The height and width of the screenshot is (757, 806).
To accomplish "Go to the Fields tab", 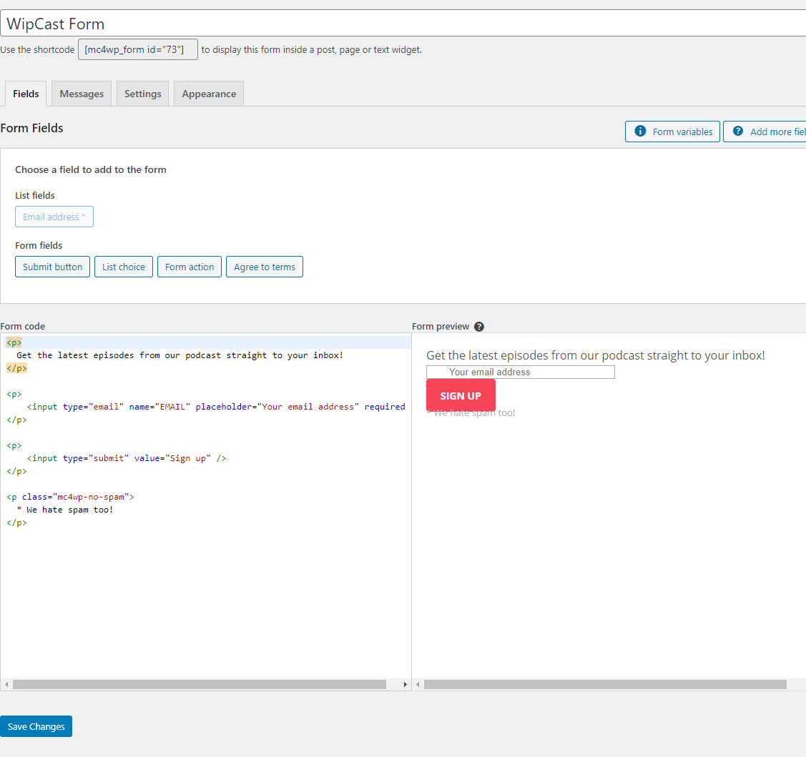I will (26, 94).
